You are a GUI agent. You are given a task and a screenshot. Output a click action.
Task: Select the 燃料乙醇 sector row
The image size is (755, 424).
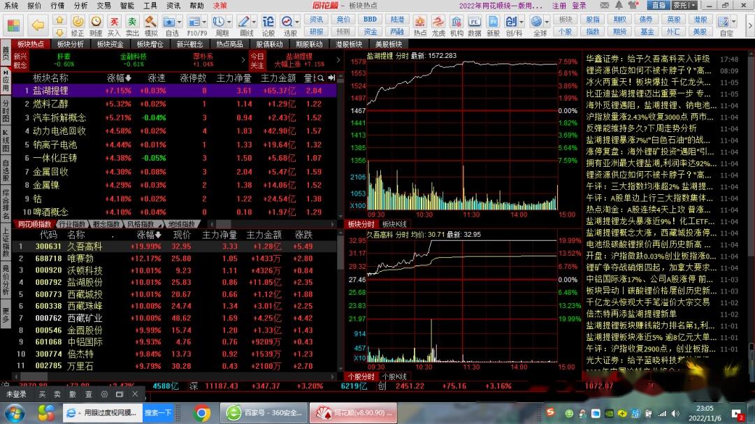click(x=174, y=104)
